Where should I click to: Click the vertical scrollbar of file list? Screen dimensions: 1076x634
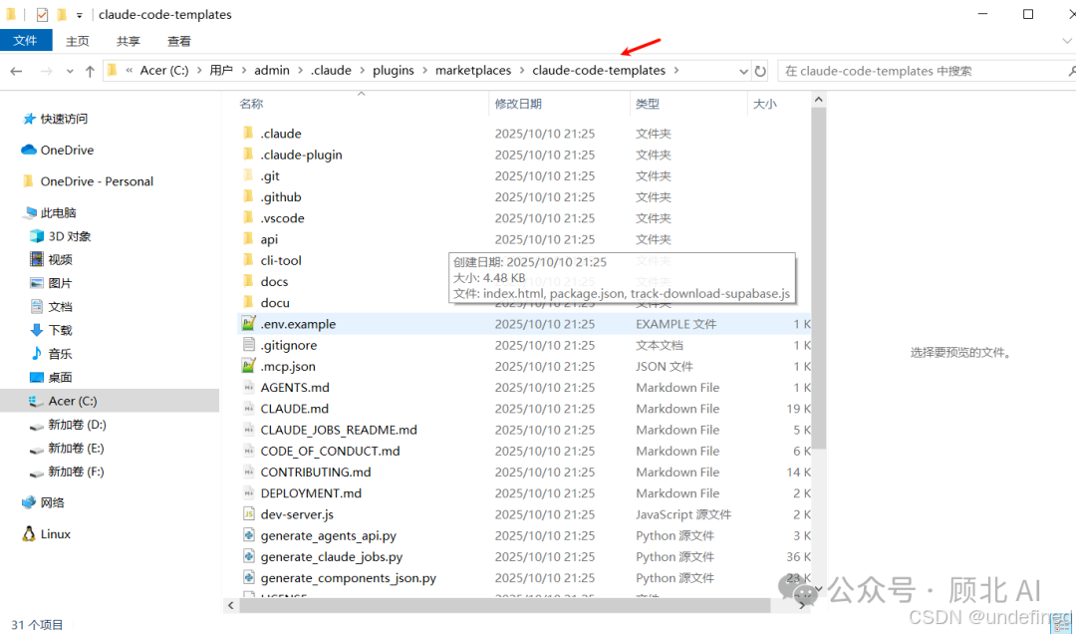818,278
